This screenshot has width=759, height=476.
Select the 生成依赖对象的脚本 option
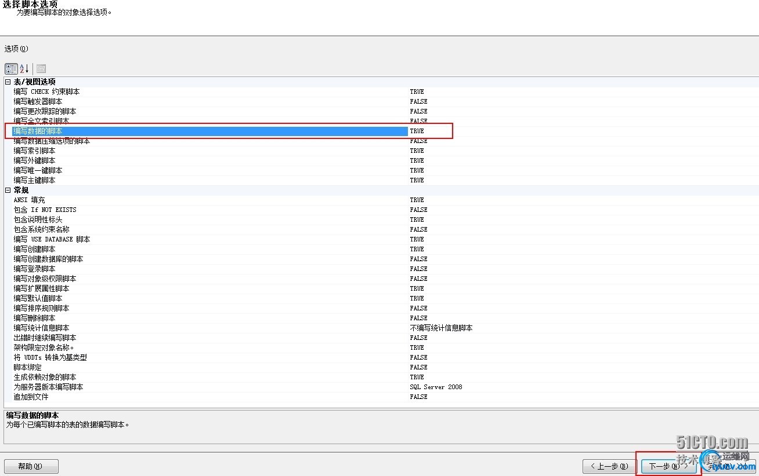[x=45, y=377]
